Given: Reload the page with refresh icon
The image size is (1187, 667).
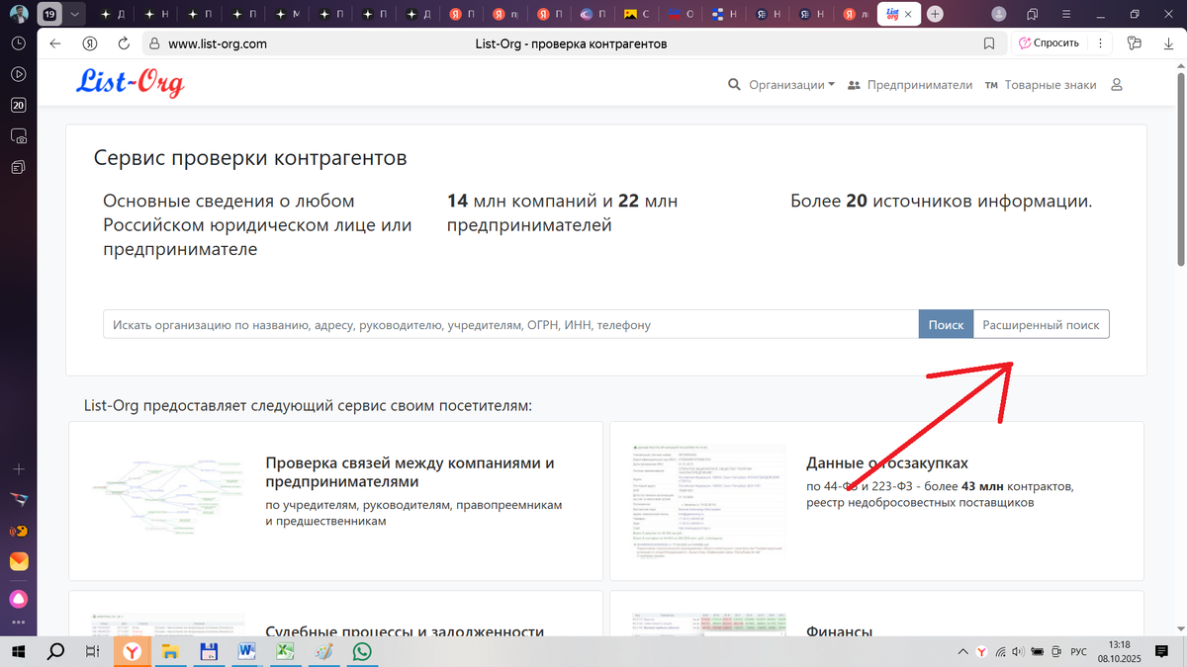Looking at the screenshot, I should pos(124,43).
